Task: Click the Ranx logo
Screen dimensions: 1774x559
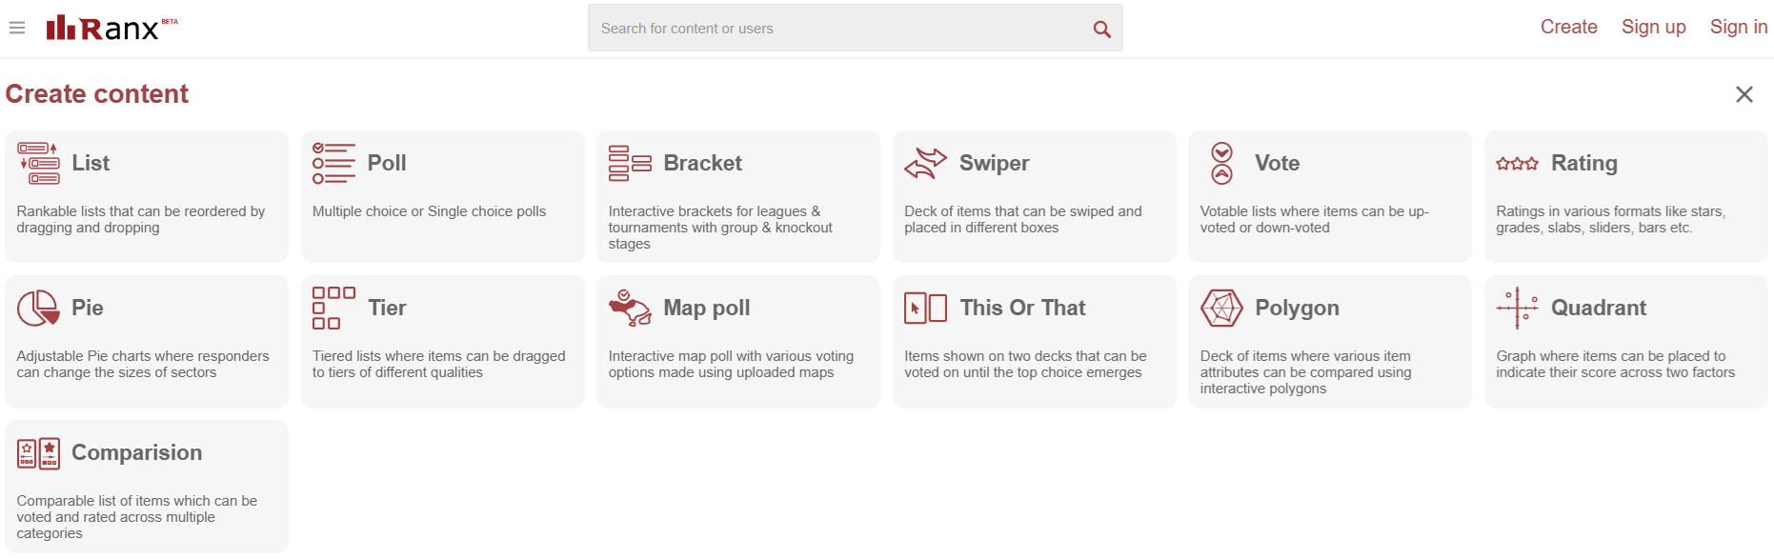Action: [x=111, y=28]
